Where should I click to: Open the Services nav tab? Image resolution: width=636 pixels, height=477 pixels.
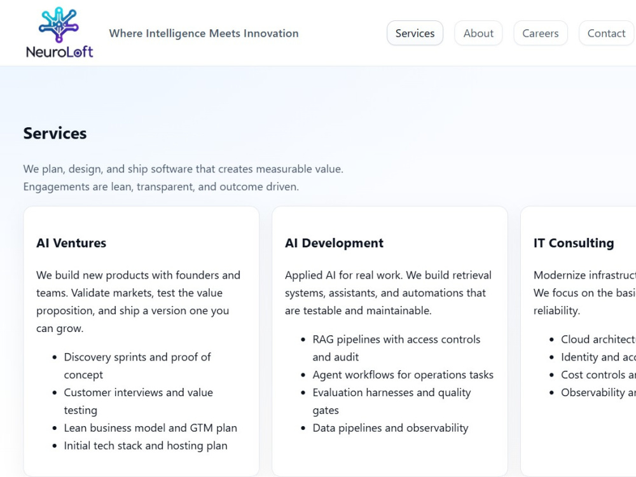point(415,33)
